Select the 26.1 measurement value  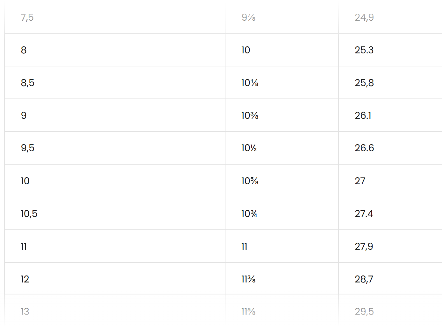(x=363, y=116)
